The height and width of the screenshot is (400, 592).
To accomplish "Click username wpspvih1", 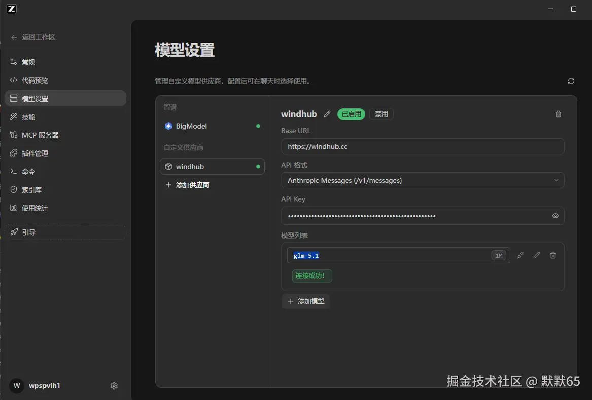I will click(45, 385).
